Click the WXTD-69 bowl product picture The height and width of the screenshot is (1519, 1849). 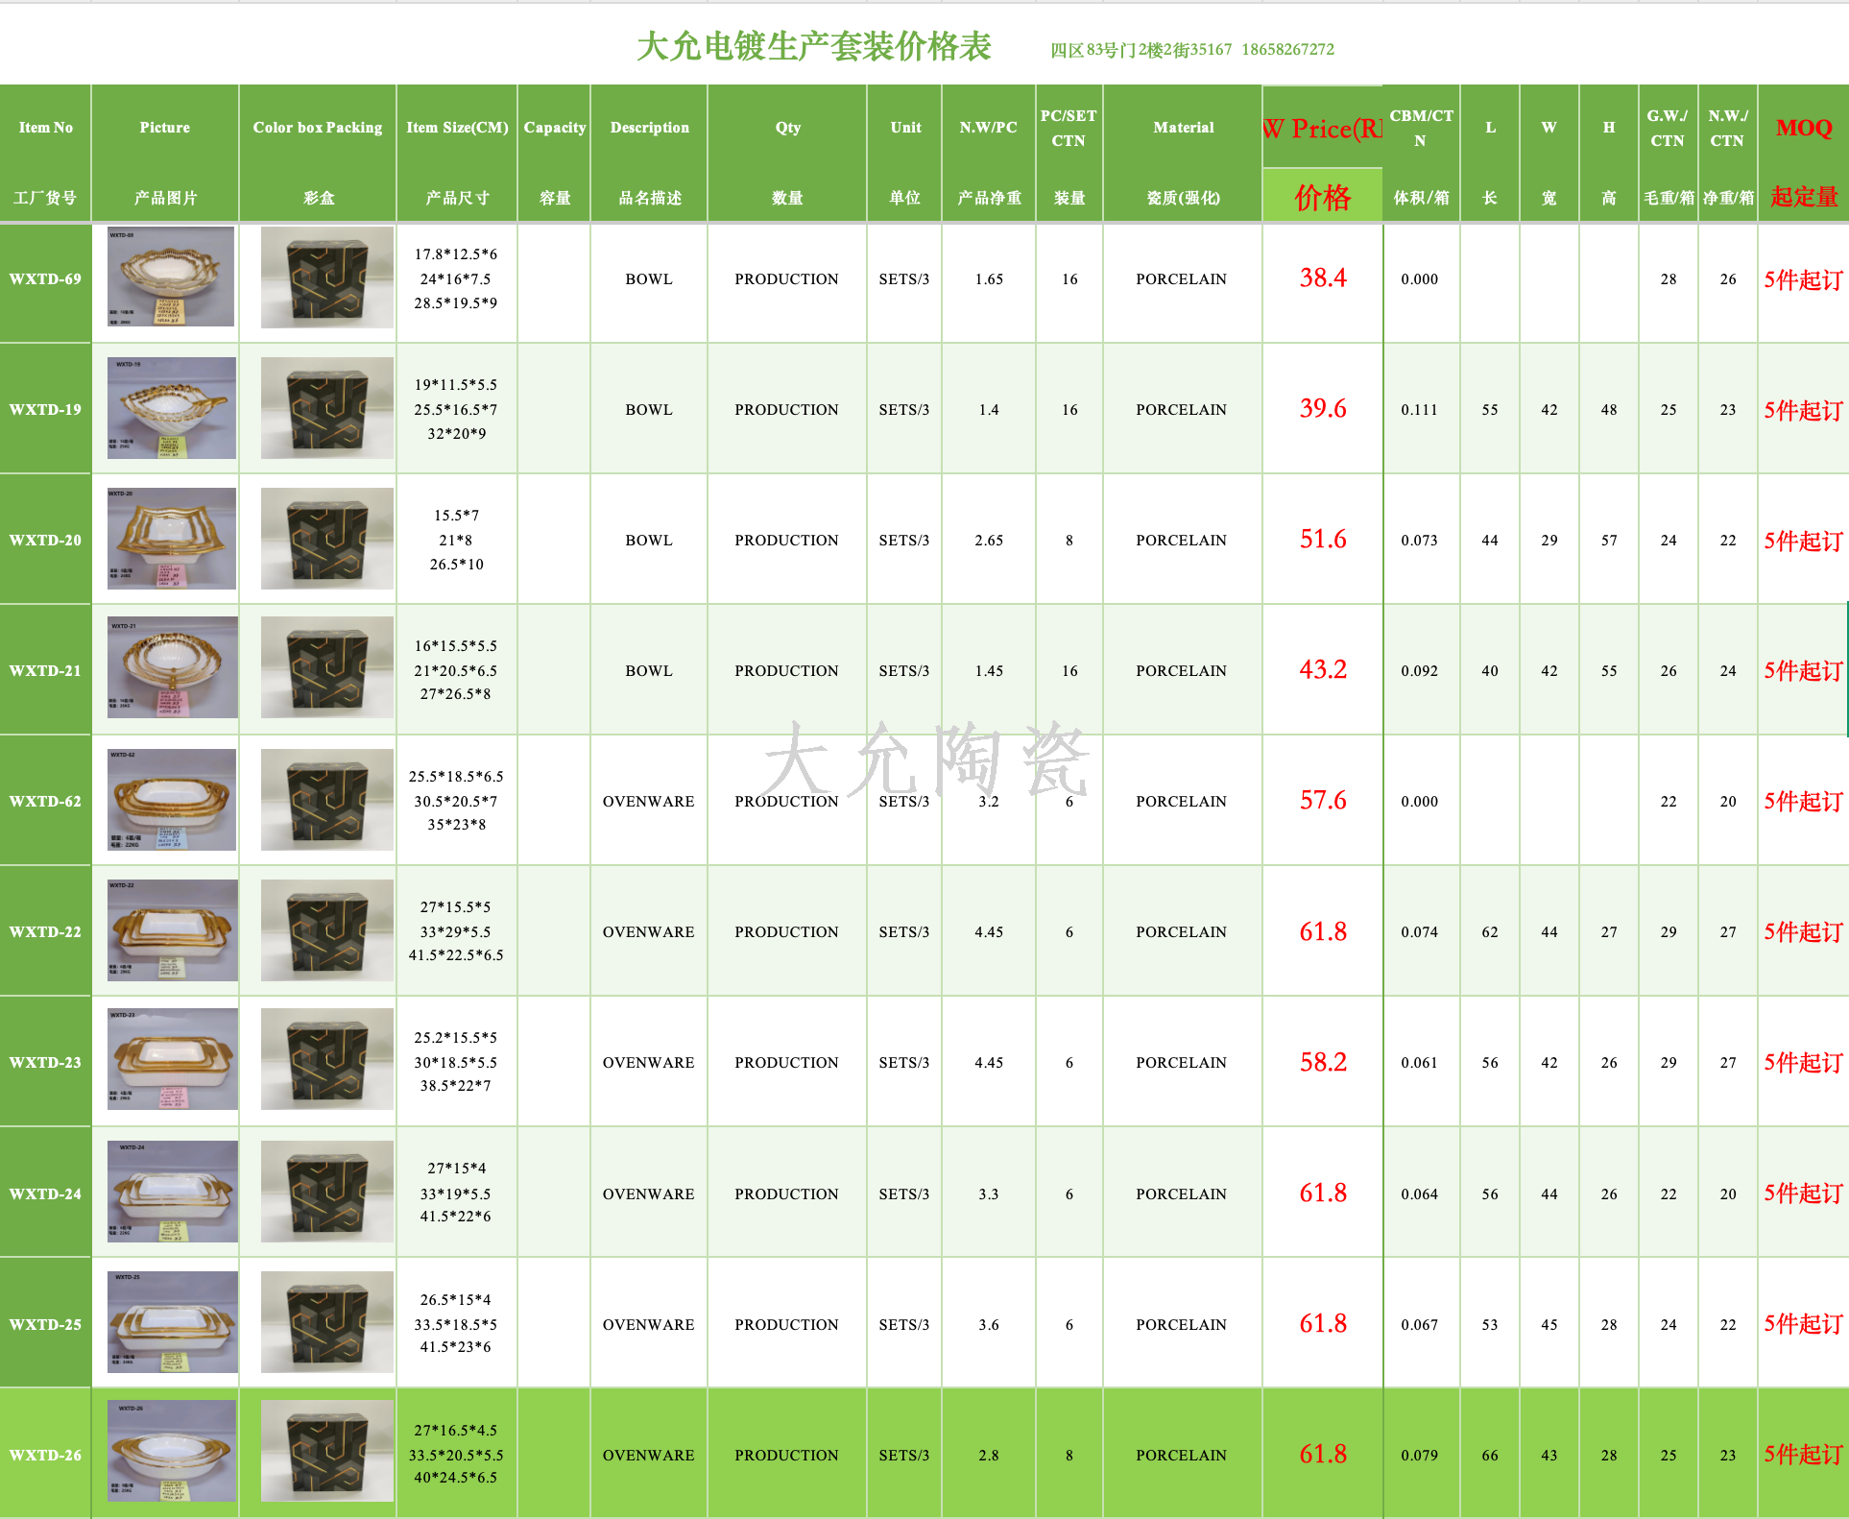171,277
